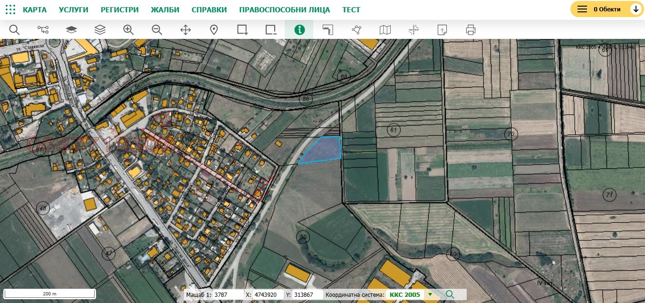Open the РЕГИСТРИ menu

pyautogui.click(x=120, y=9)
